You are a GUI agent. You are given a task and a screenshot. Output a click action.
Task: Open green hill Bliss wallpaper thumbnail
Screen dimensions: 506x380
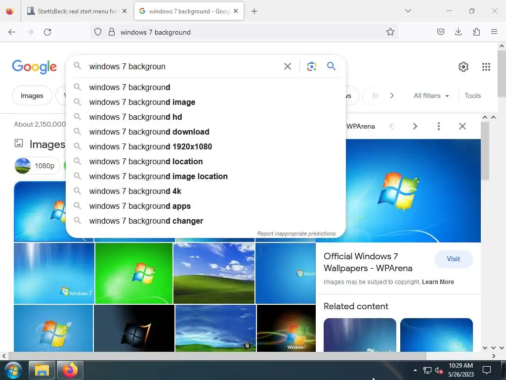click(x=214, y=273)
